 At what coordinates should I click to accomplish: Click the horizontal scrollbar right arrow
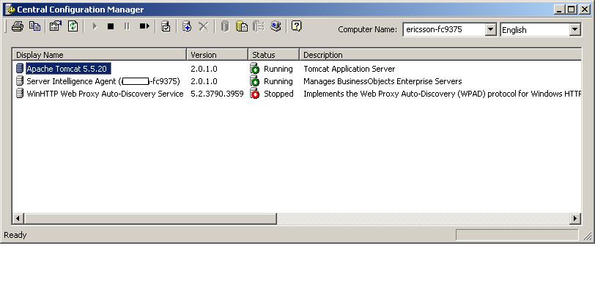click(x=575, y=218)
